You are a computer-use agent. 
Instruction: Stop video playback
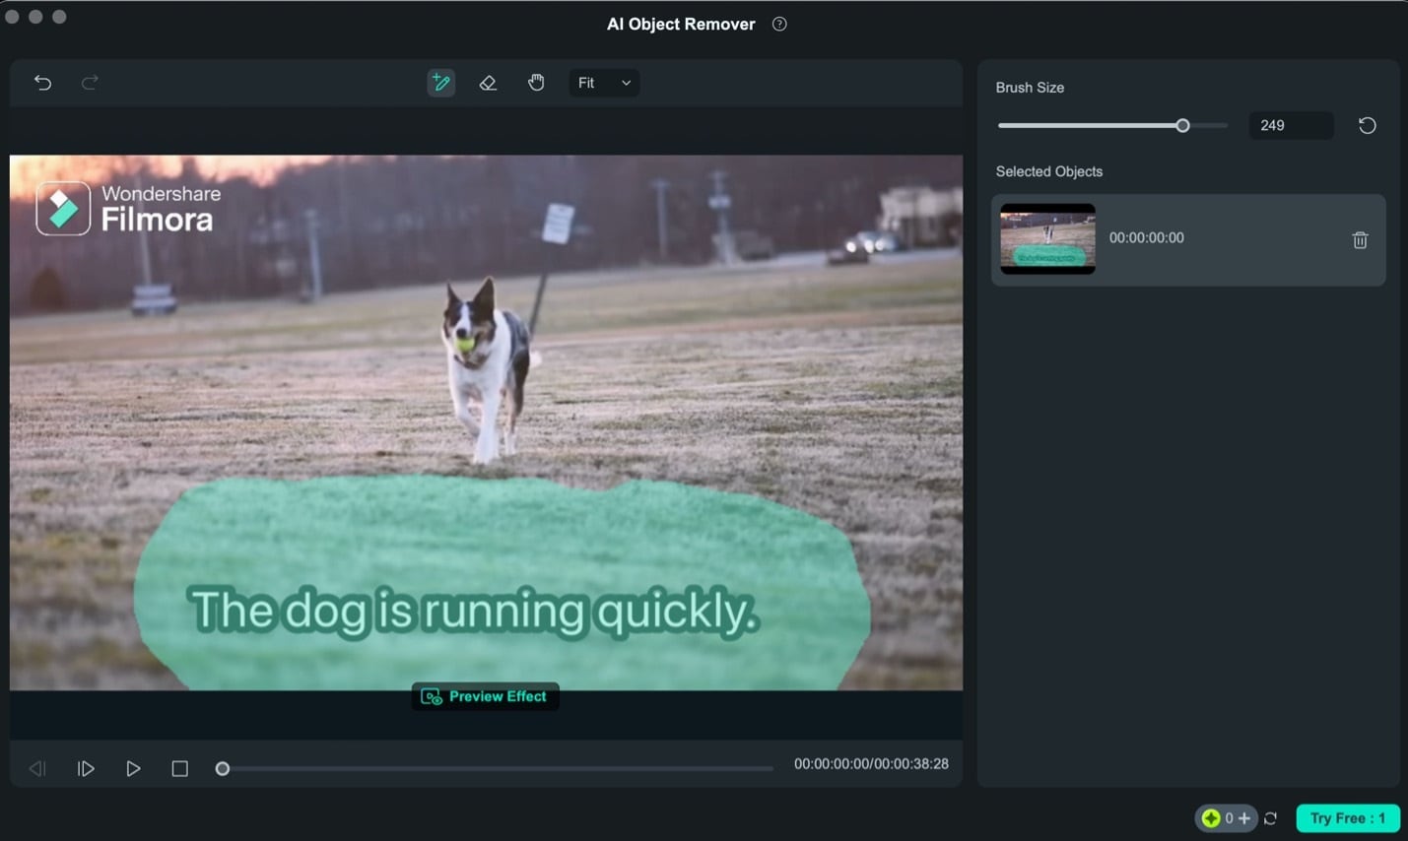(x=179, y=768)
